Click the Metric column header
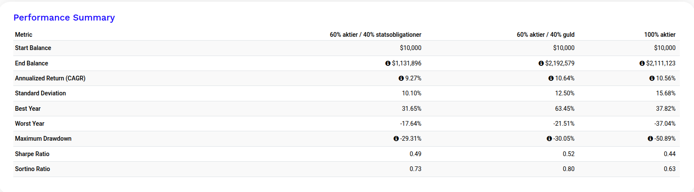694x192 pixels. pos(24,35)
